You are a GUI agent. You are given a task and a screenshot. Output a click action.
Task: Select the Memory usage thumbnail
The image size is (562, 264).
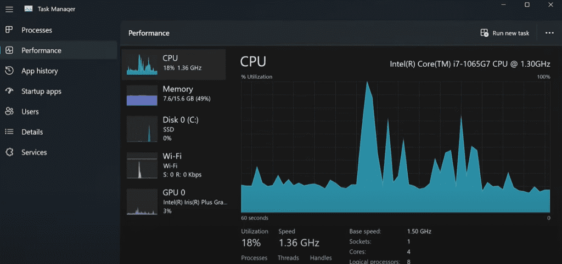(x=142, y=95)
